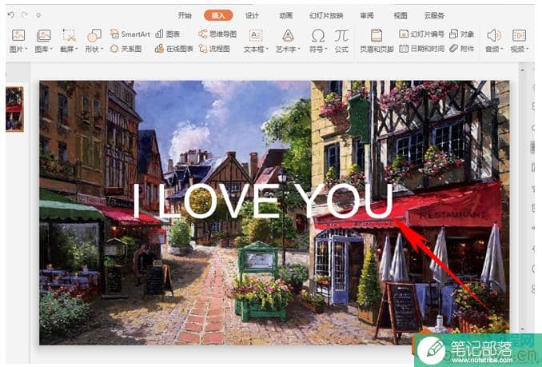The height and width of the screenshot is (367, 542).
Task: Insert a 图表 chart
Action: [x=168, y=34]
